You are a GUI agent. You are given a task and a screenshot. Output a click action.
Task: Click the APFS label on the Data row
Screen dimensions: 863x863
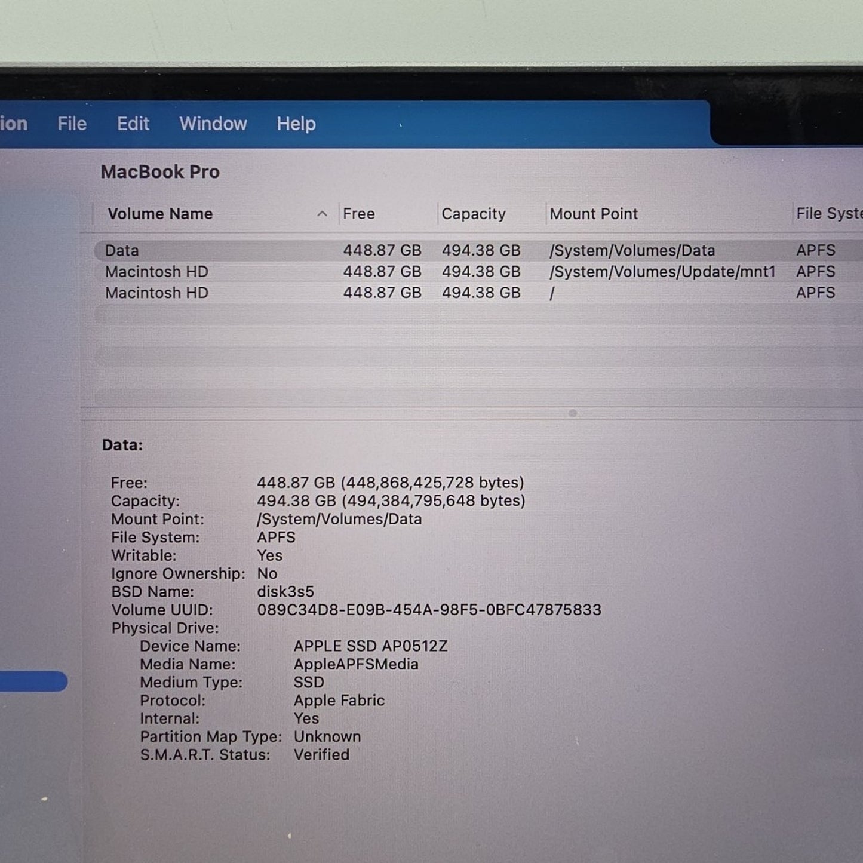pos(816,250)
